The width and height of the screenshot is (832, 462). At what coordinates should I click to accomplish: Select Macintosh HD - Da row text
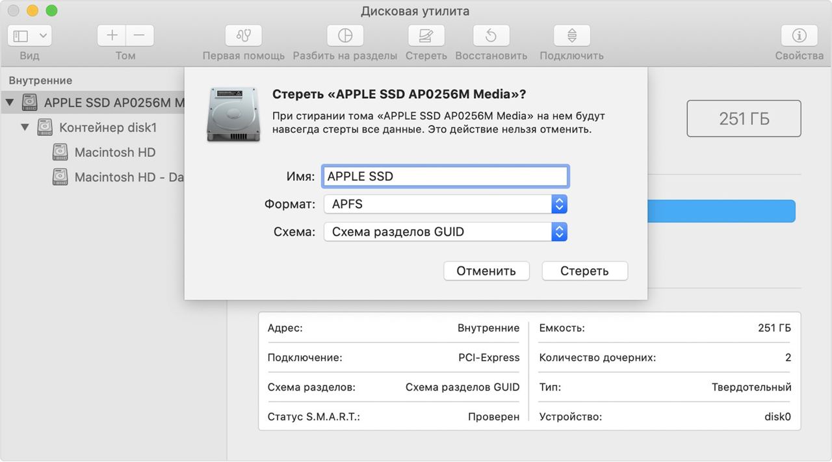(129, 177)
